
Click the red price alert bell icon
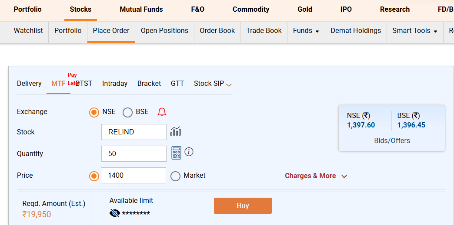[x=162, y=112]
